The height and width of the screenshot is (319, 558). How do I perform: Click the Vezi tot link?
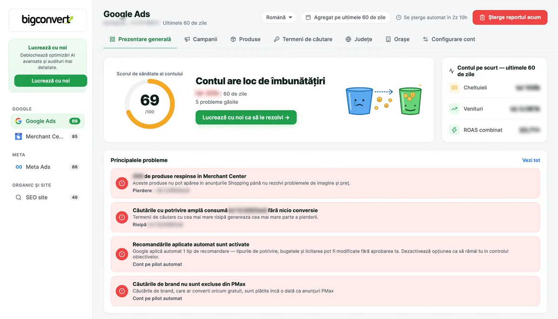pyautogui.click(x=531, y=160)
